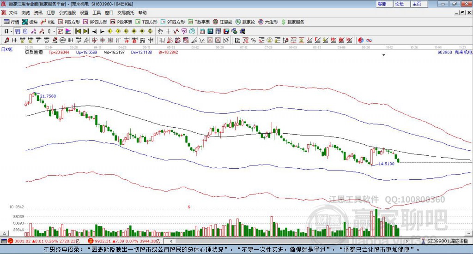Open the calendar date icon
473x254 pixels.
[202, 31]
